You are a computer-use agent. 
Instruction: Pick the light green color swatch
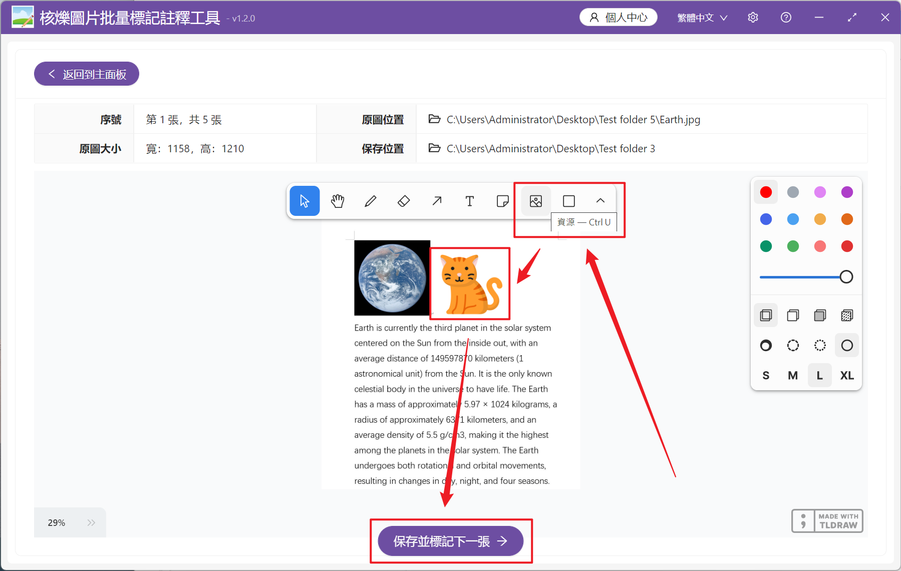(x=793, y=246)
